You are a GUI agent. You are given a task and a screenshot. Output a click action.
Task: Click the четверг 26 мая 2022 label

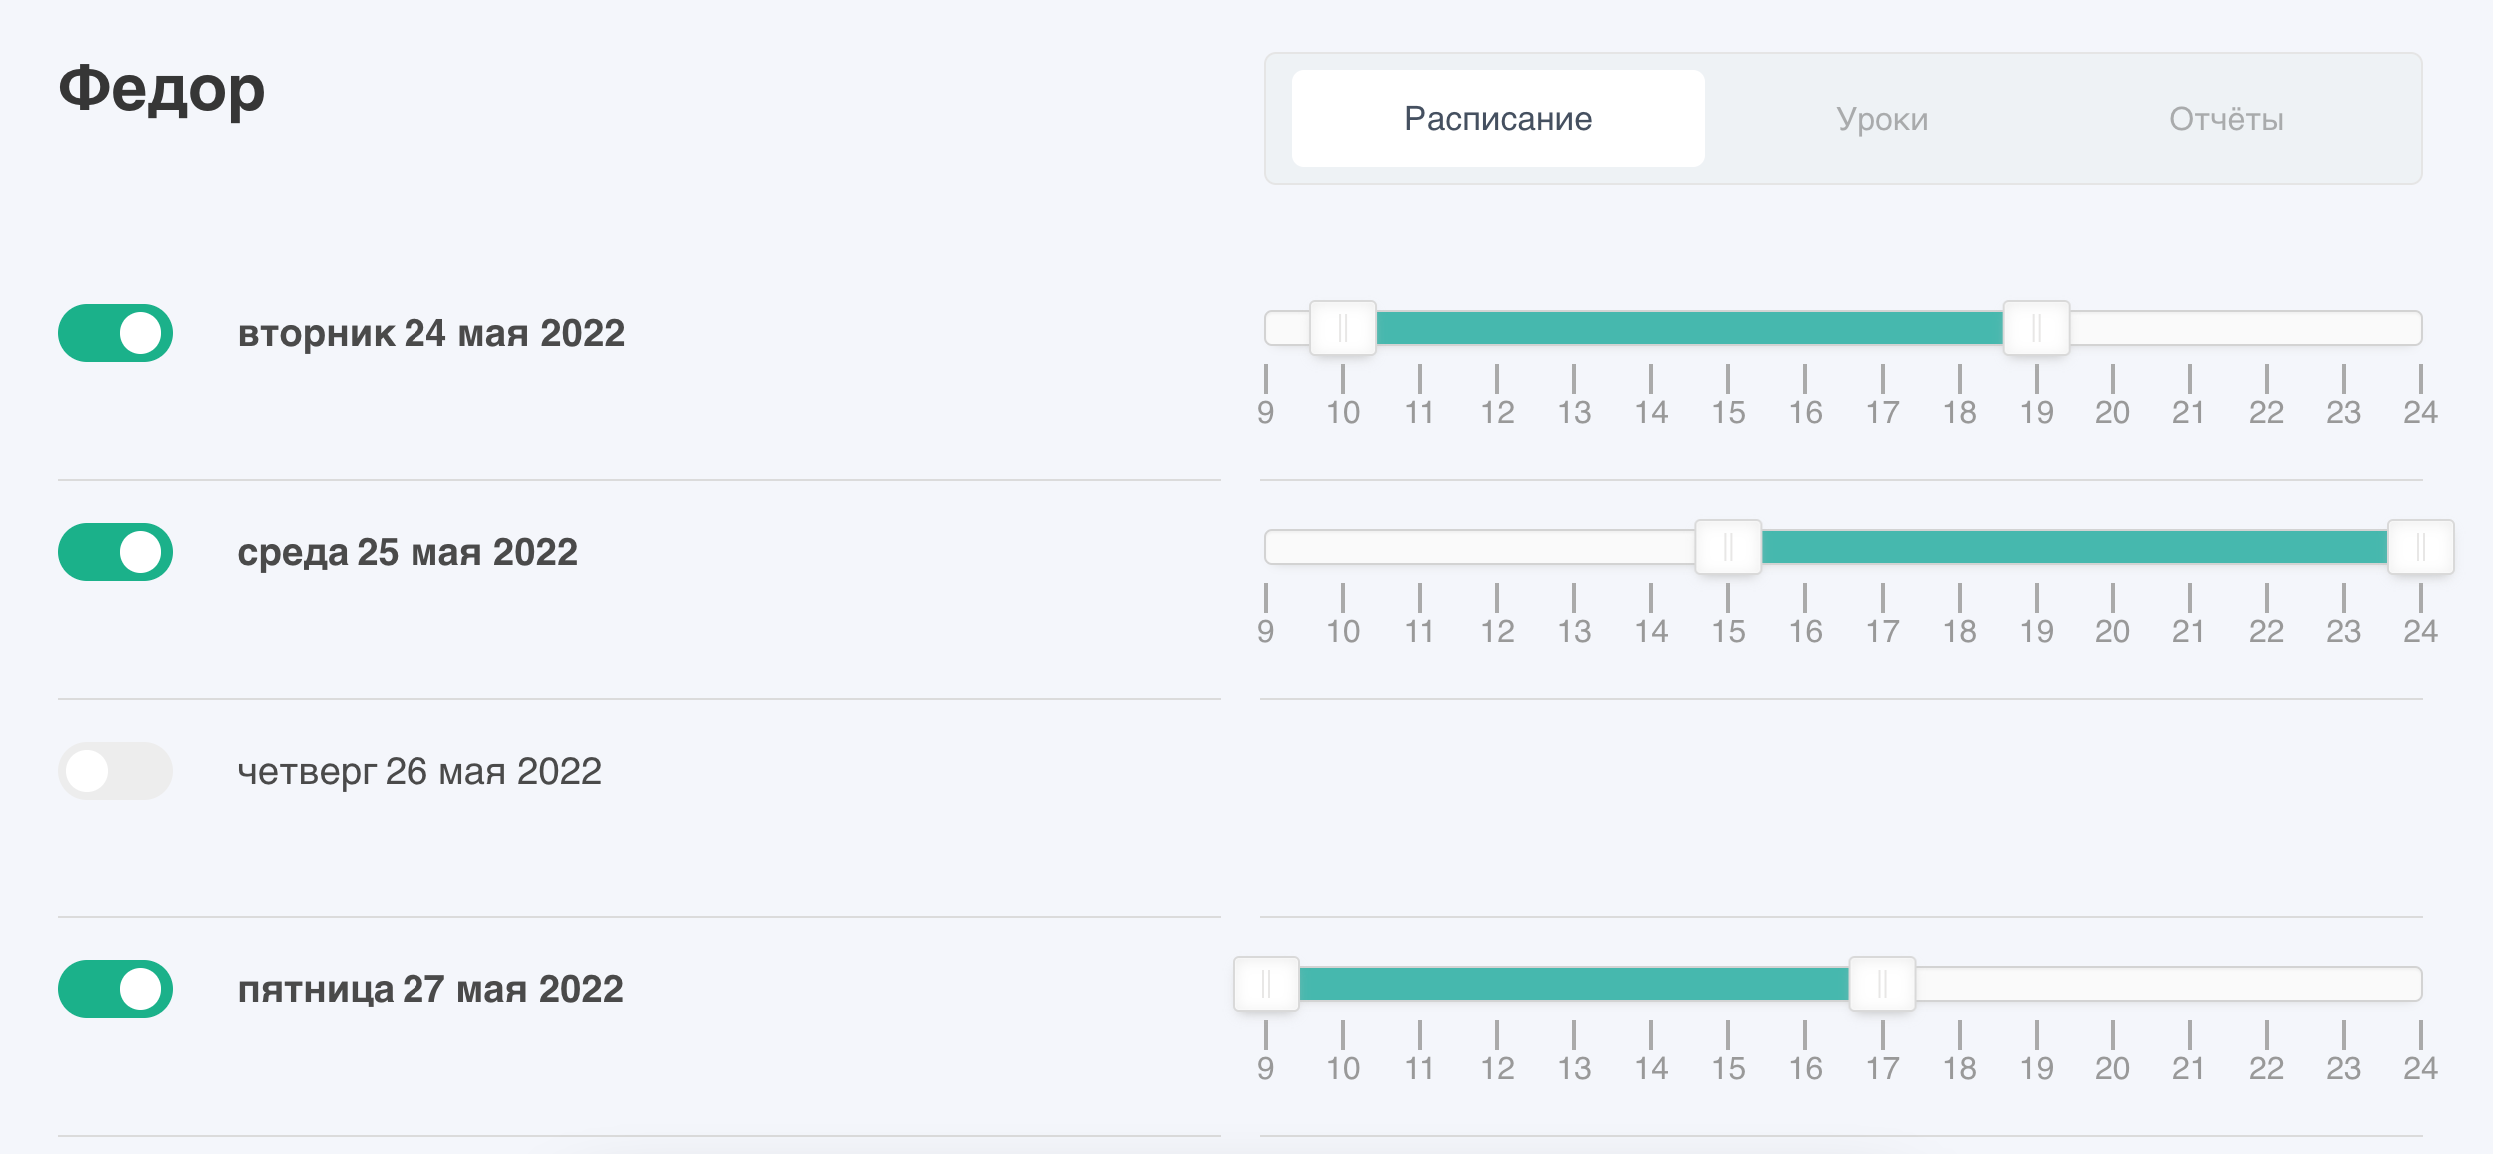pyautogui.click(x=419, y=771)
